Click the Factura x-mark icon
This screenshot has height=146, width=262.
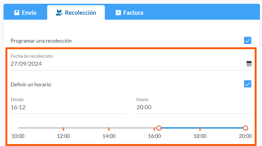pos(118,13)
